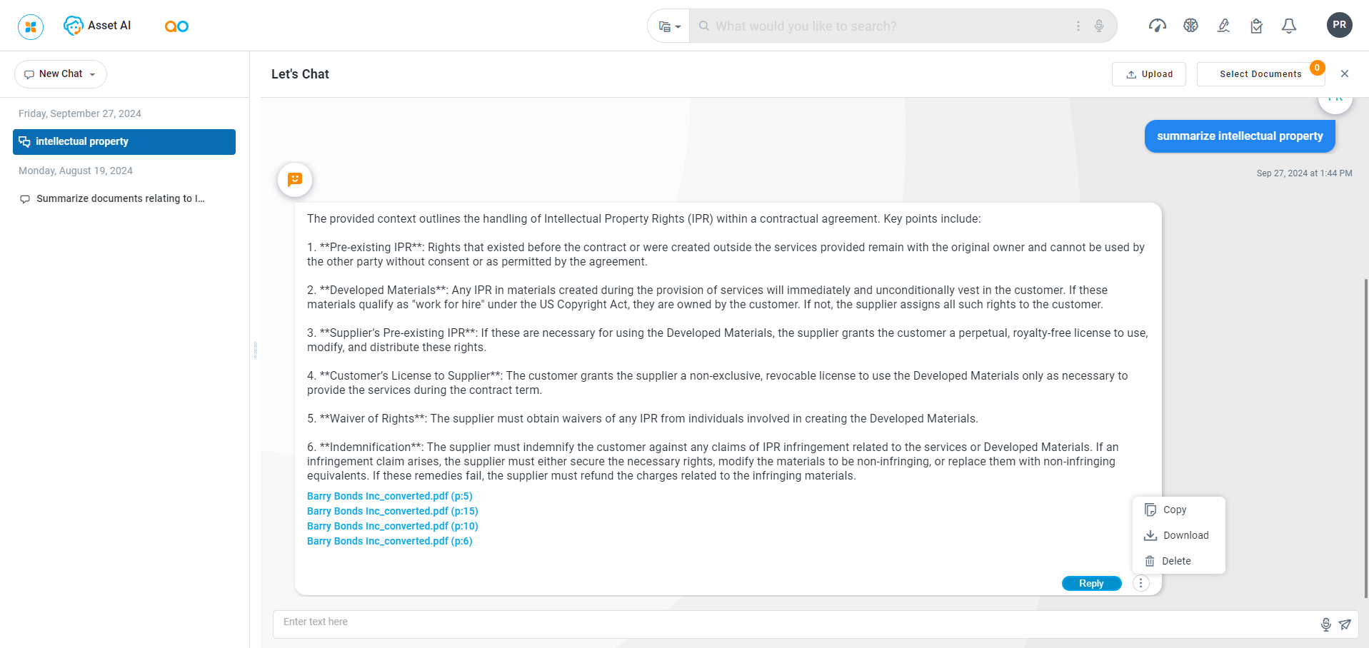Open the search scope dropdown
Image resolution: width=1369 pixels, height=648 pixels.
[669, 26]
